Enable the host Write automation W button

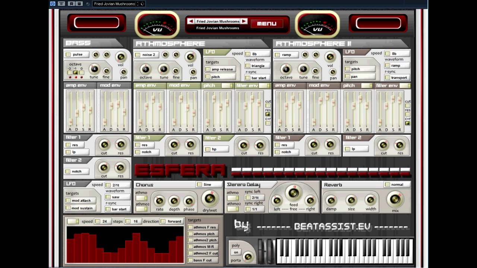(x=79, y=4)
